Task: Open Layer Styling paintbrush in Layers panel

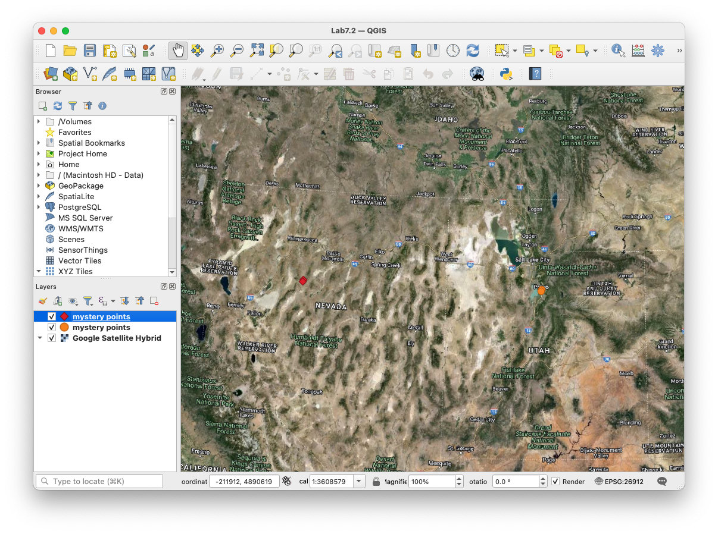Action: click(42, 301)
